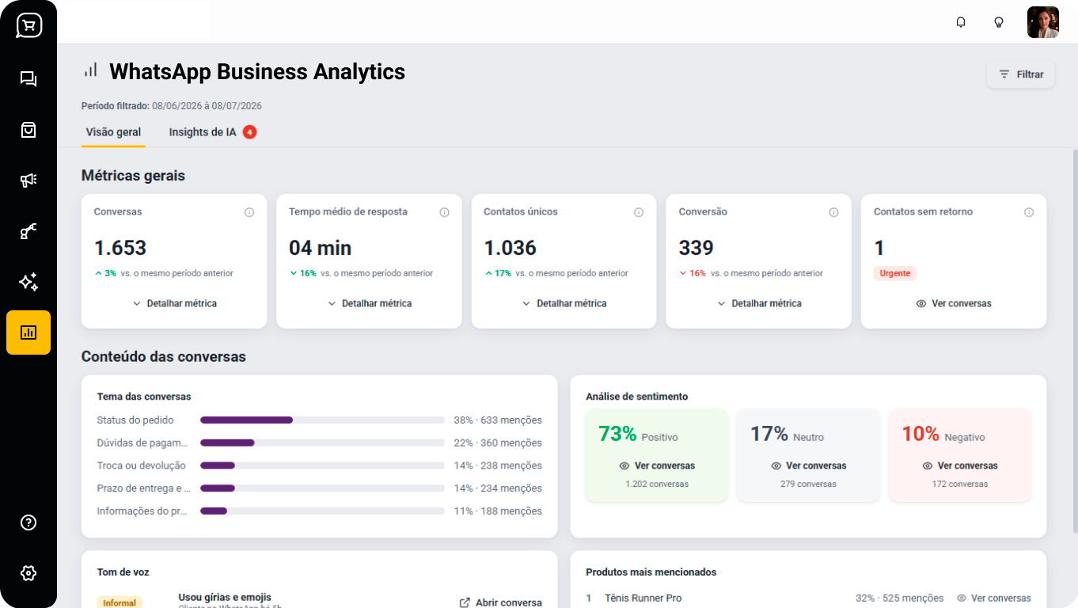This screenshot has height=608, width=1078.
Task: Click the Status do pedido progress bar
Action: [x=322, y=420]
